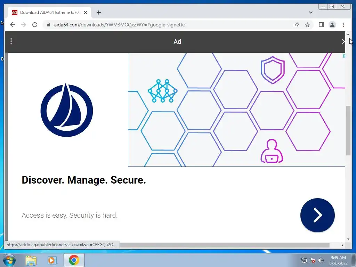Select the Download AIDA64 Extreme tab

pos(49,13)
